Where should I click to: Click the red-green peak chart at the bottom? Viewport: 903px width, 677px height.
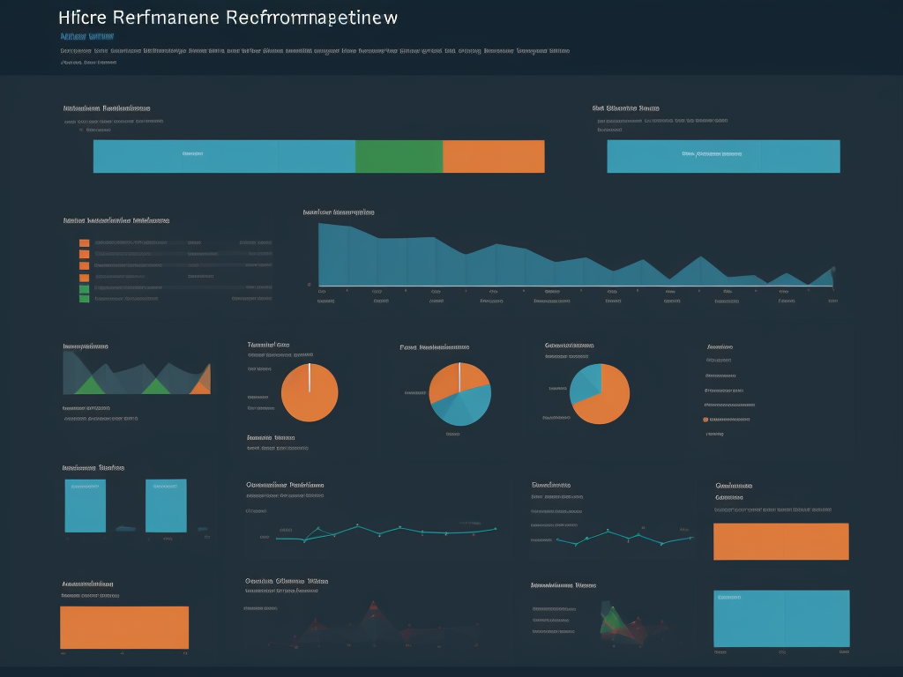click(x=613, y=621)
